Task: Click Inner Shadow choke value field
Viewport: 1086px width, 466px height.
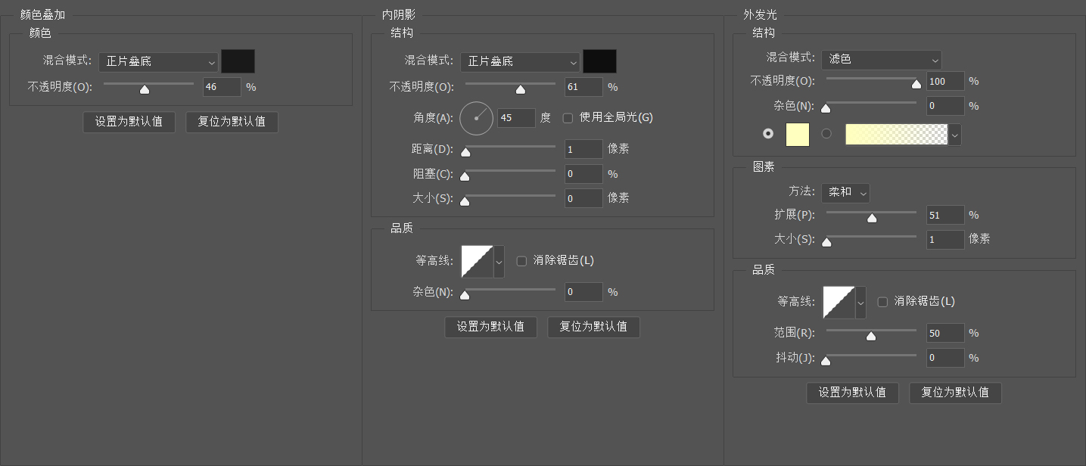Action: point(583,175)
